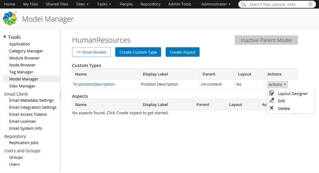This screenshot has width=319, height=173.
Task: Open Node Browser in sidebar
Action: pyautogui.click(x=22, y=65)
